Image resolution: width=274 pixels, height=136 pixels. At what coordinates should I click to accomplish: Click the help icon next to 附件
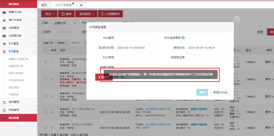pyautogui.click(x=122, y=77)
